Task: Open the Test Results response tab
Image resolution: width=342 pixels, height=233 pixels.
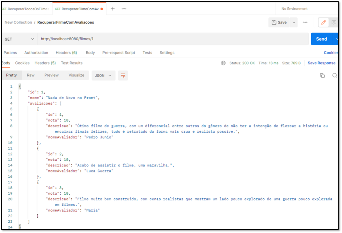Action: (x=71, y=63)
